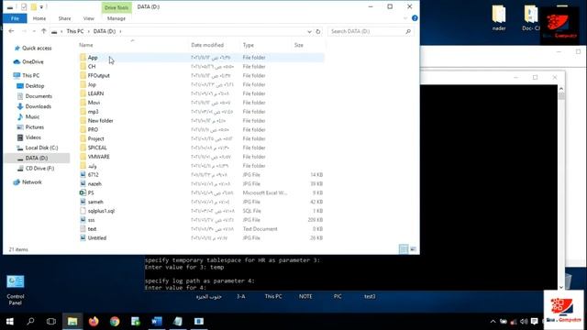Select the sqlplus1.sql file

click(101, 211)
